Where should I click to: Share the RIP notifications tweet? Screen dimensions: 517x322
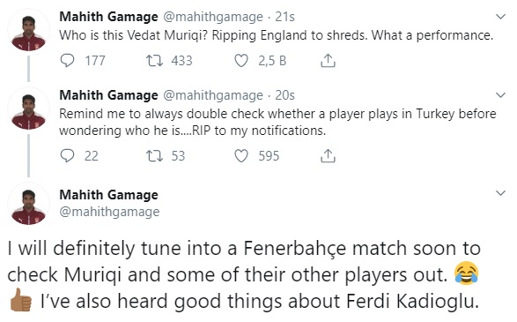click(328, 156)
